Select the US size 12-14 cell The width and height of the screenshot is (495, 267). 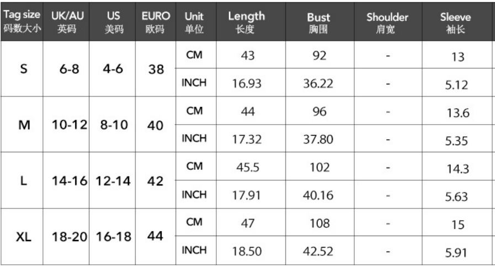coord(113,180)
